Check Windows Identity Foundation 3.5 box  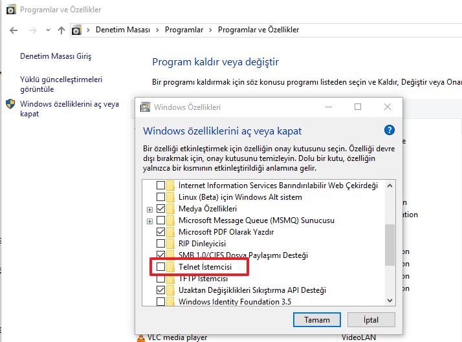tap(160, 302)
